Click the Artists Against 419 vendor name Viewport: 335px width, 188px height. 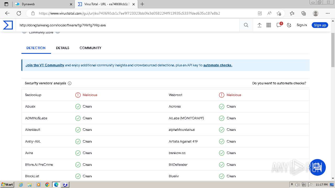click(183, 142)
